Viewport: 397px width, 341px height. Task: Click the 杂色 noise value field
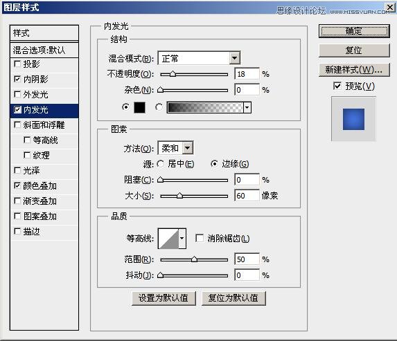pos(247,90)
